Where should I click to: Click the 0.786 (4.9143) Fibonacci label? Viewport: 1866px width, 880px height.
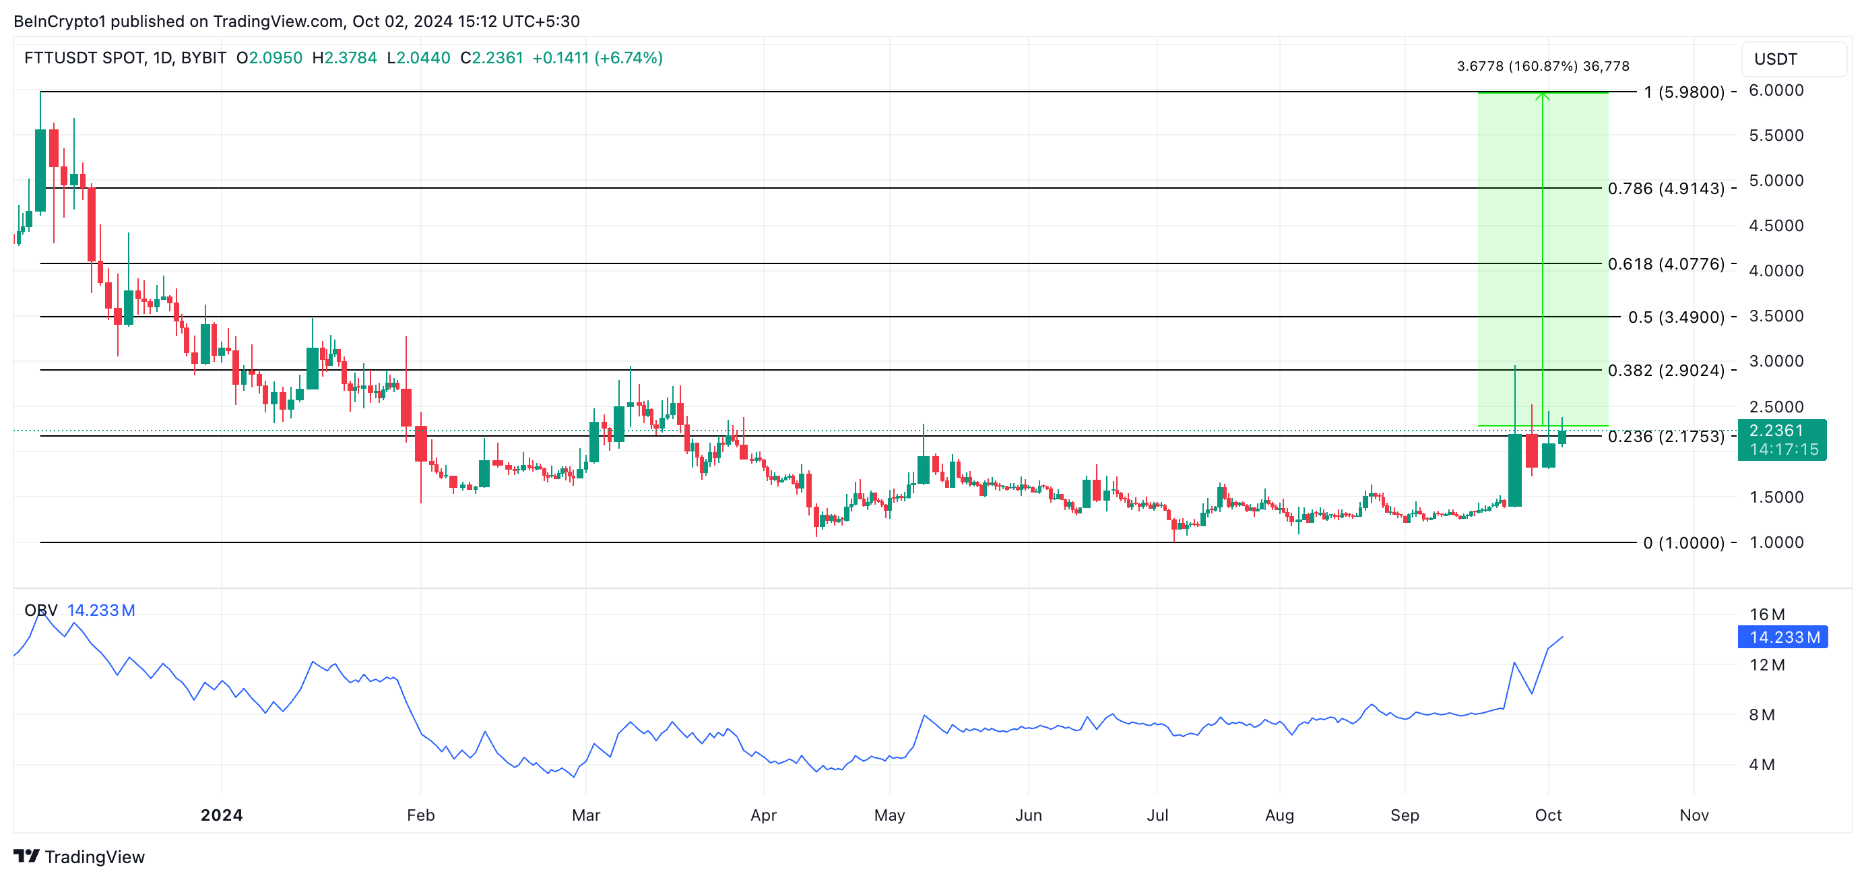[x=1665, y=188]
